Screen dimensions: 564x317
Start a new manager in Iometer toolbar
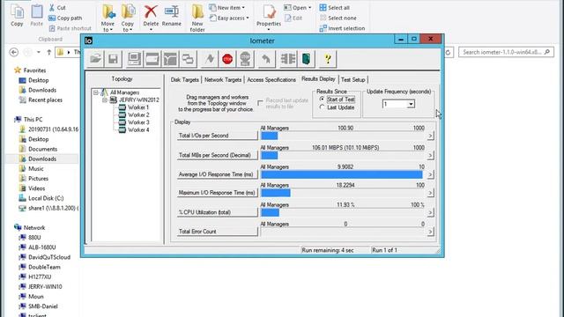pos(134,59)
